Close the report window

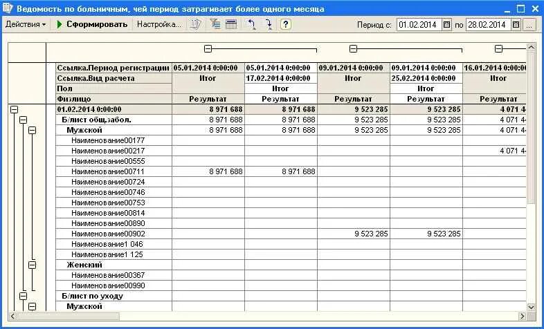535,8
